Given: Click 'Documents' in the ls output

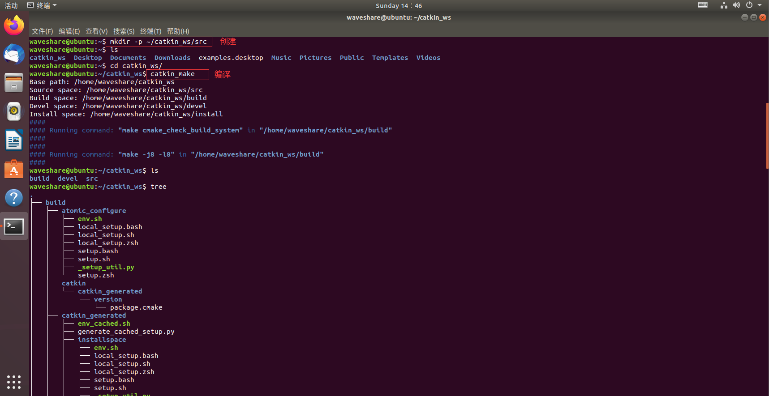Looking at the screenshot, I should 128,58.
